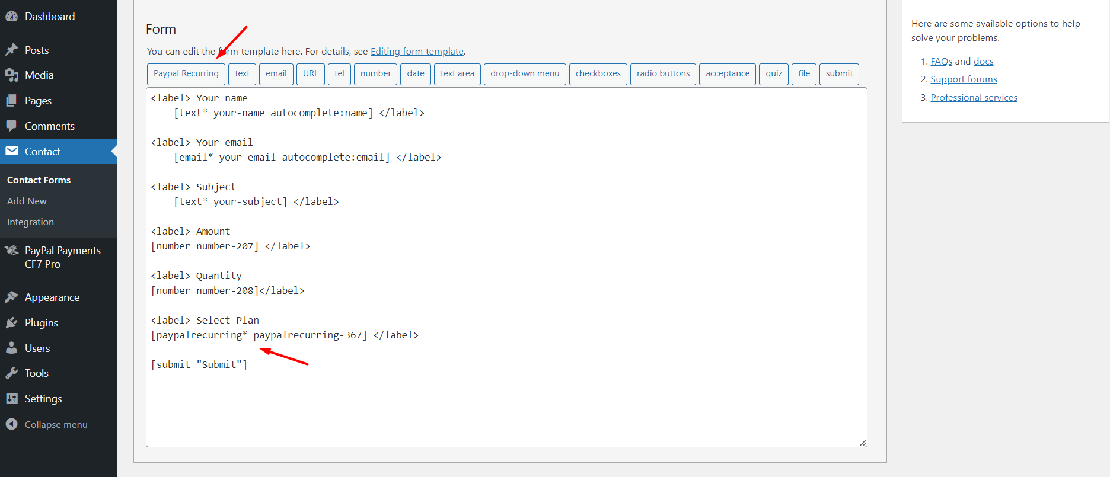Click the Tools wrench icon
The image size is (1110, 477).
(11, 373)
